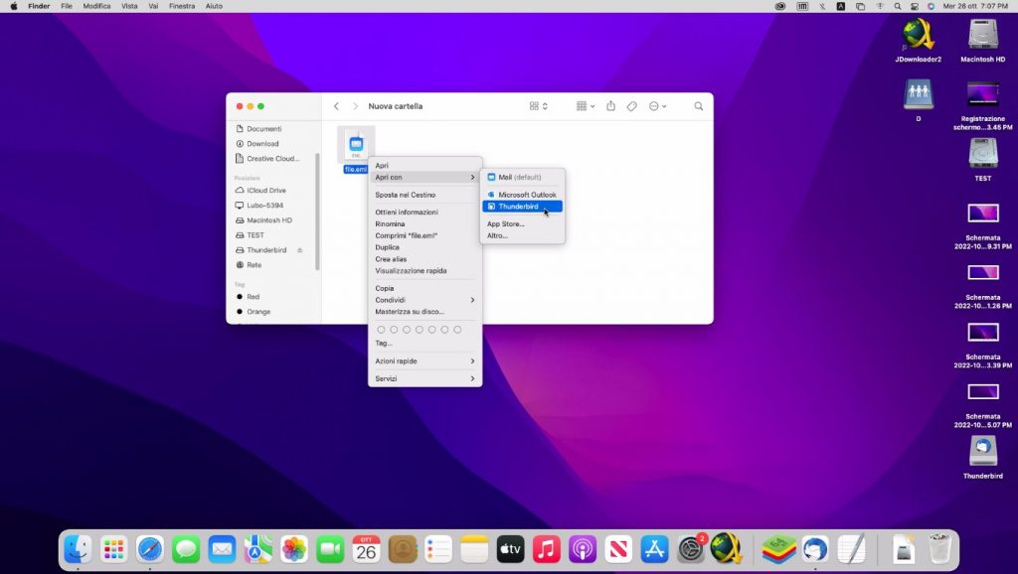Expand the Azioni rapide submenu

coord(424,360)
